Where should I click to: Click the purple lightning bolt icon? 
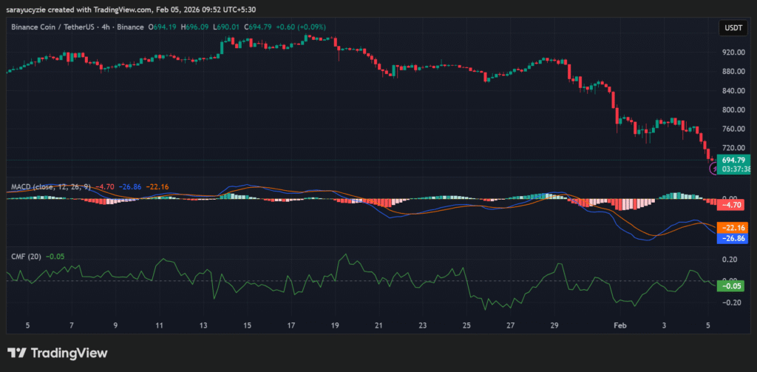pos(714,169)
